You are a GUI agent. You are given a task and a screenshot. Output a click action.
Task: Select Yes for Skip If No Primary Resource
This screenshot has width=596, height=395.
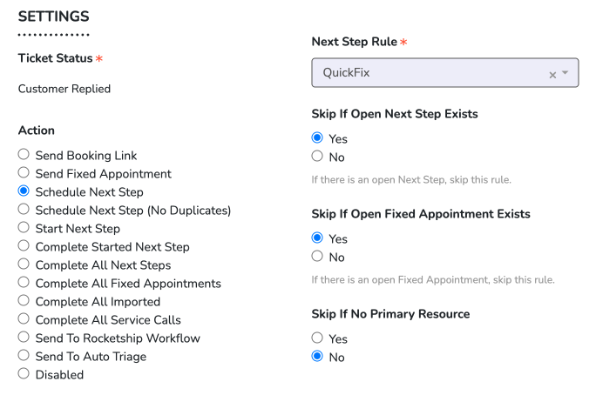point(317,338)
